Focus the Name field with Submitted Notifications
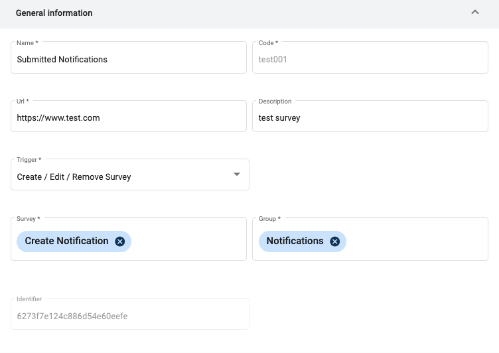 129,58
